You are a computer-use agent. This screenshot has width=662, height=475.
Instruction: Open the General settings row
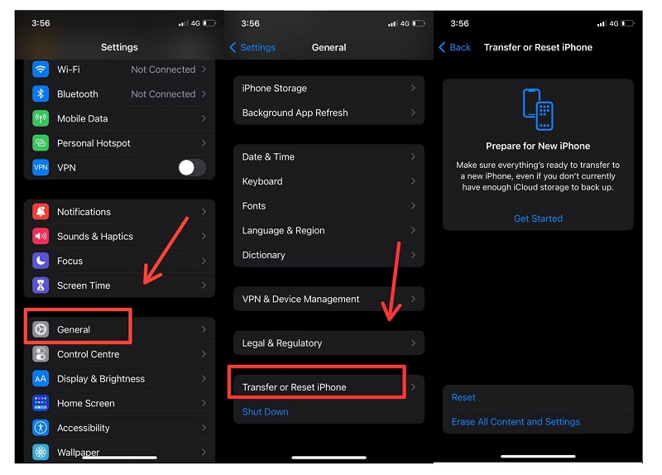click(119, 329)
